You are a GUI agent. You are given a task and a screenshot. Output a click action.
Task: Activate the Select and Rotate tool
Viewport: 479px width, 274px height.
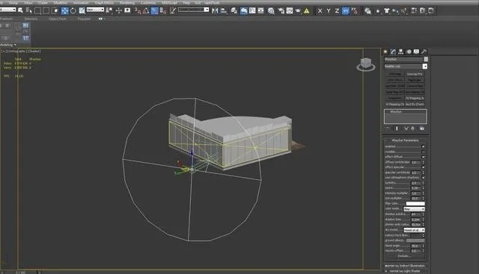point(73,11)
